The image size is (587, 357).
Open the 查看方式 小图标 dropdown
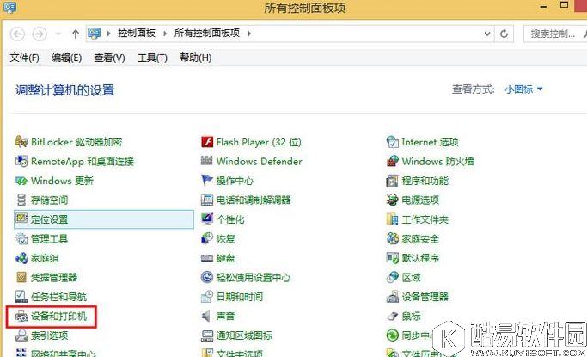point(523,89)
